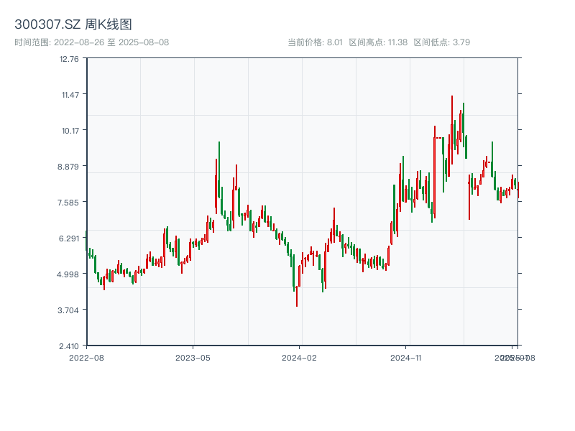Click x-axis label 2023-05
575x431 pixels.
pos(193,358)
